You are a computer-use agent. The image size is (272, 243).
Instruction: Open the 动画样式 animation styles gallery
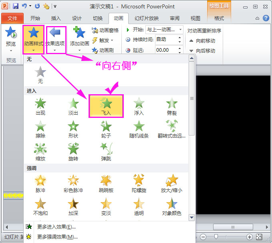pos(33,39)
